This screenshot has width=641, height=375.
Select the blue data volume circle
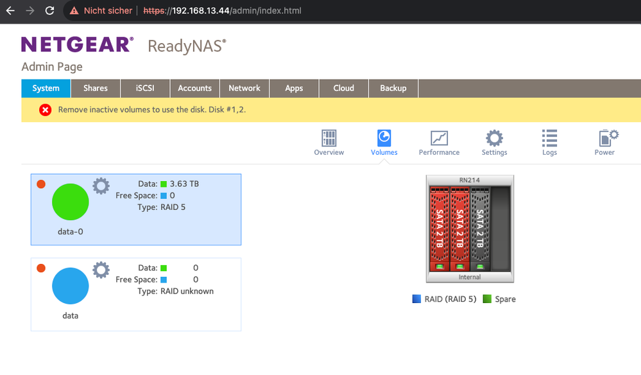(x=71, y=286)
